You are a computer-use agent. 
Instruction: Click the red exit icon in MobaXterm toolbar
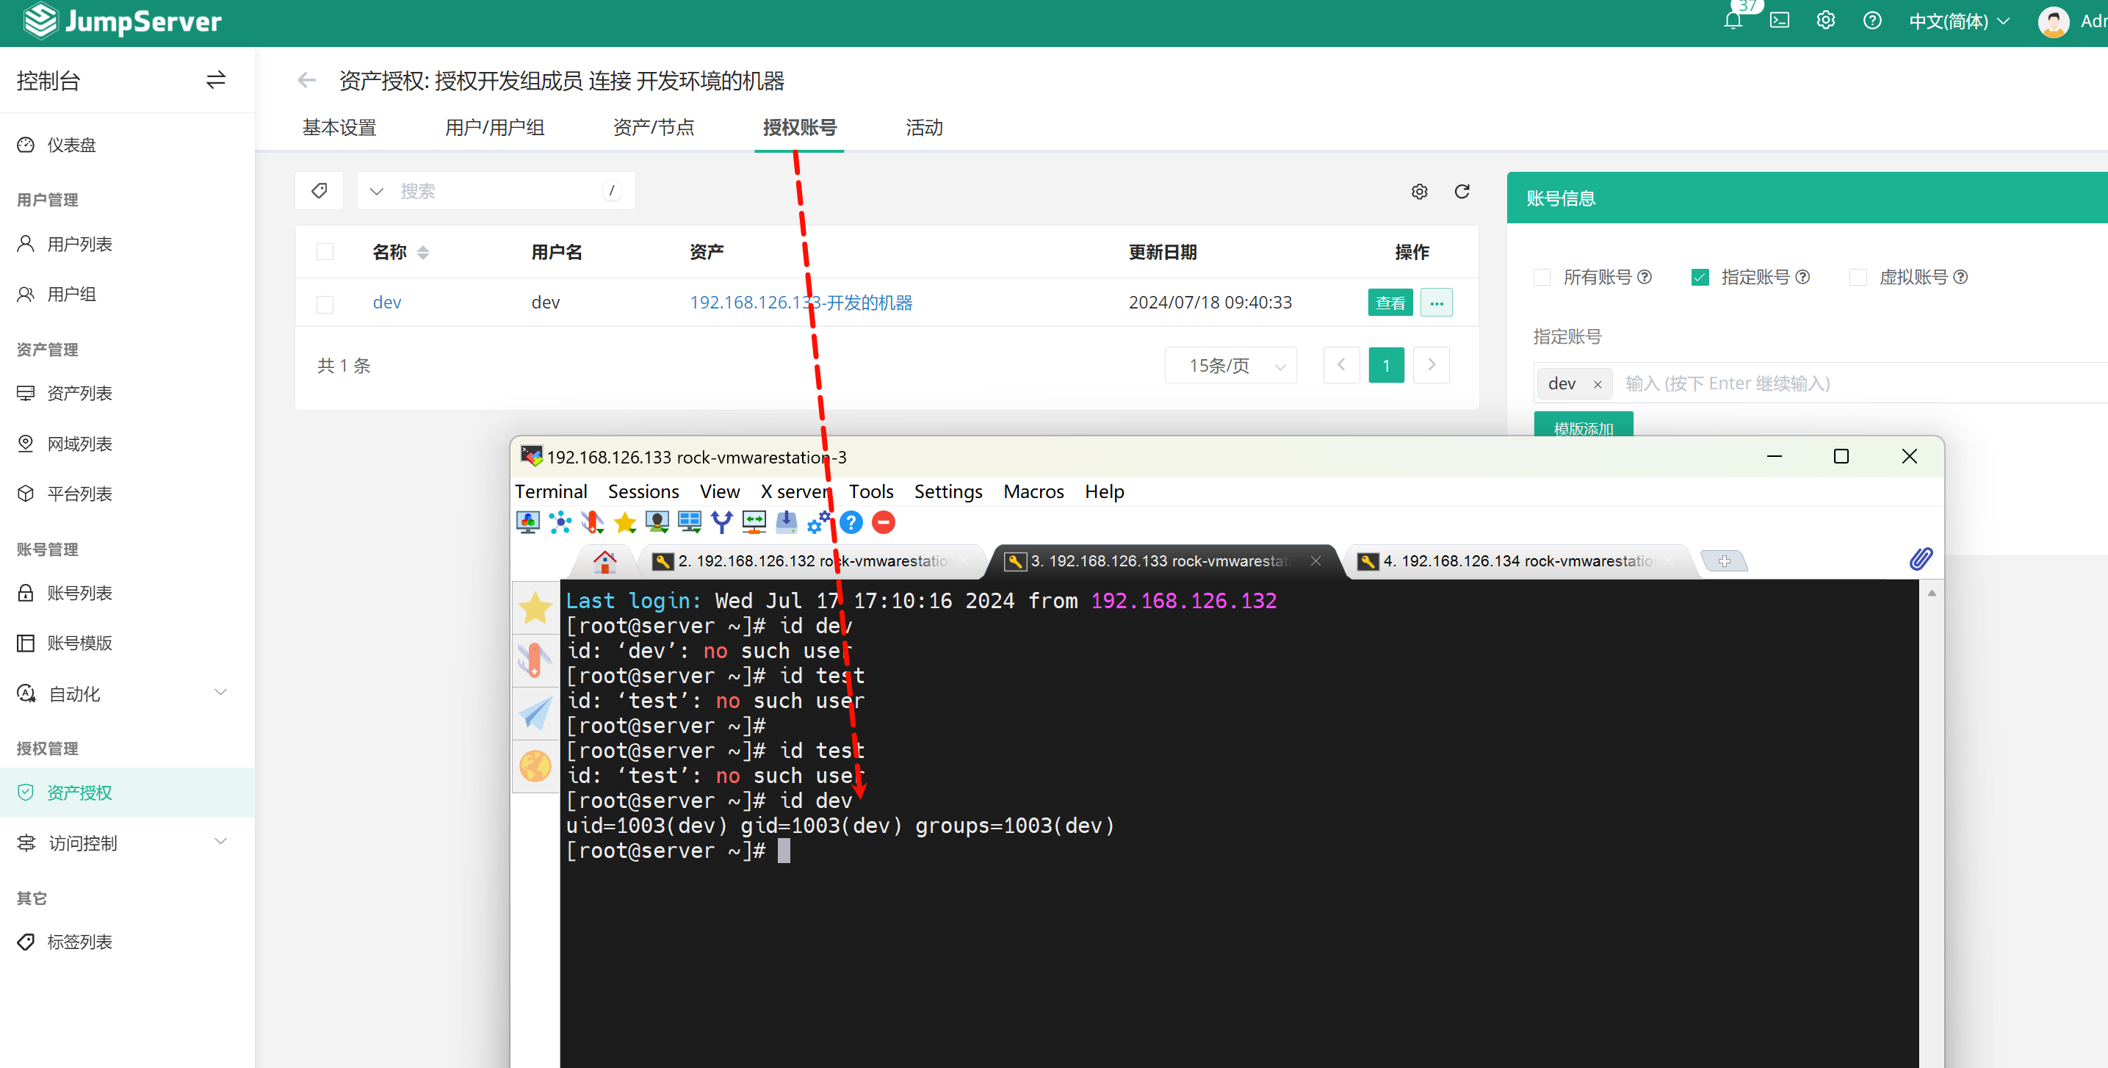pos(883,522)
